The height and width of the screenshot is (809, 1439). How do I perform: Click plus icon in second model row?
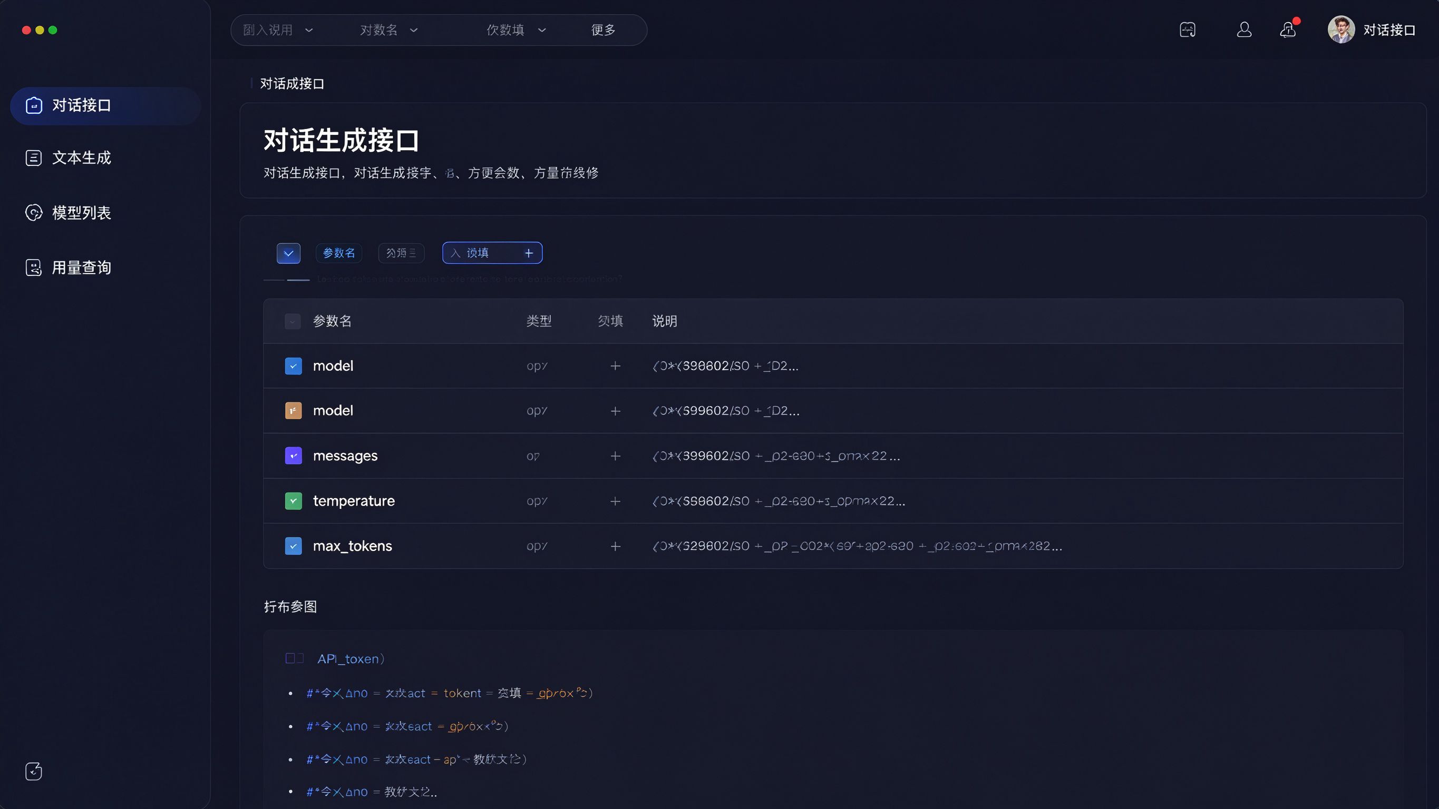click(616, 411)
